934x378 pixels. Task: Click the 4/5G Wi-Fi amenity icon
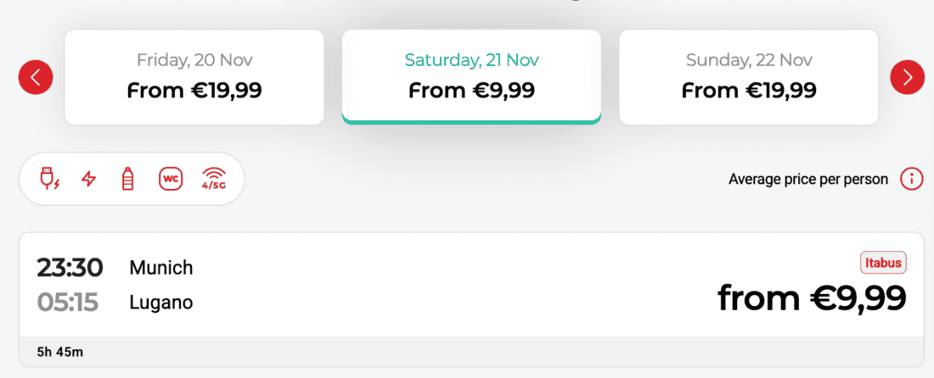(213, 179)
